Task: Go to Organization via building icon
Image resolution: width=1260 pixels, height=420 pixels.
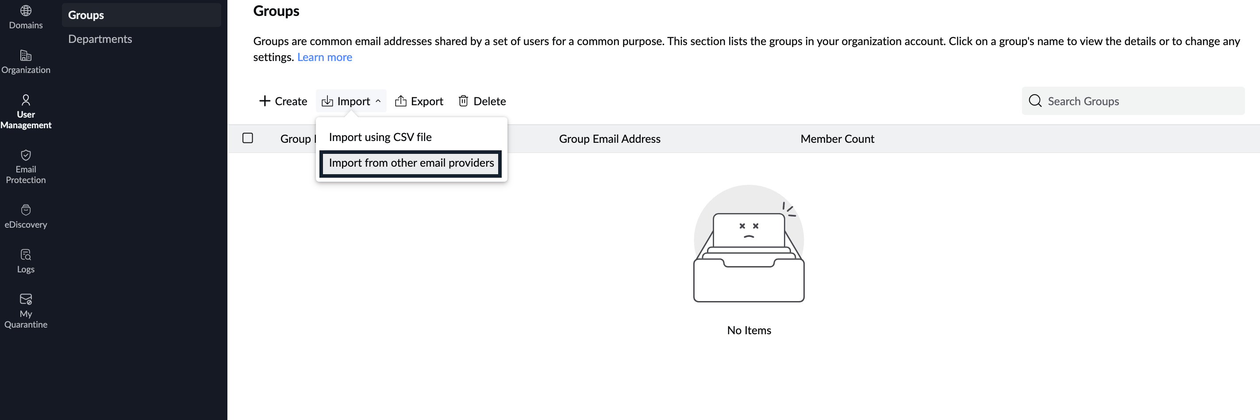Action: (x=26, y=55)
